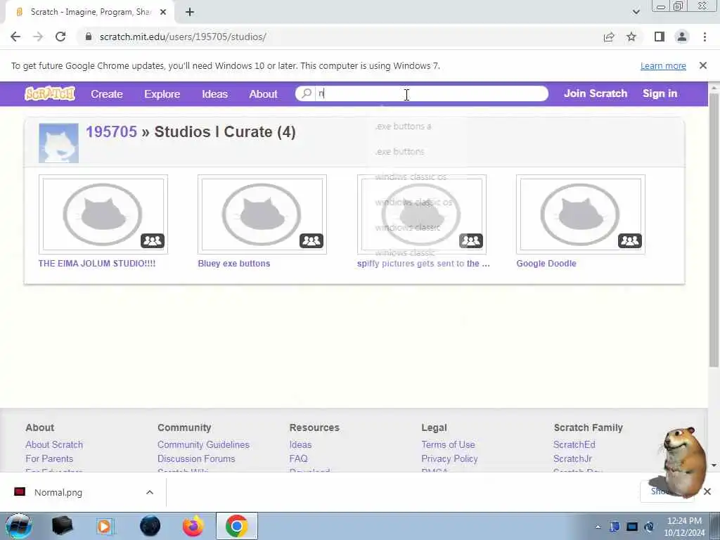Click the people icon on Bluey exe thumbnail
720x540 pixels.
(x=311, y=240)
